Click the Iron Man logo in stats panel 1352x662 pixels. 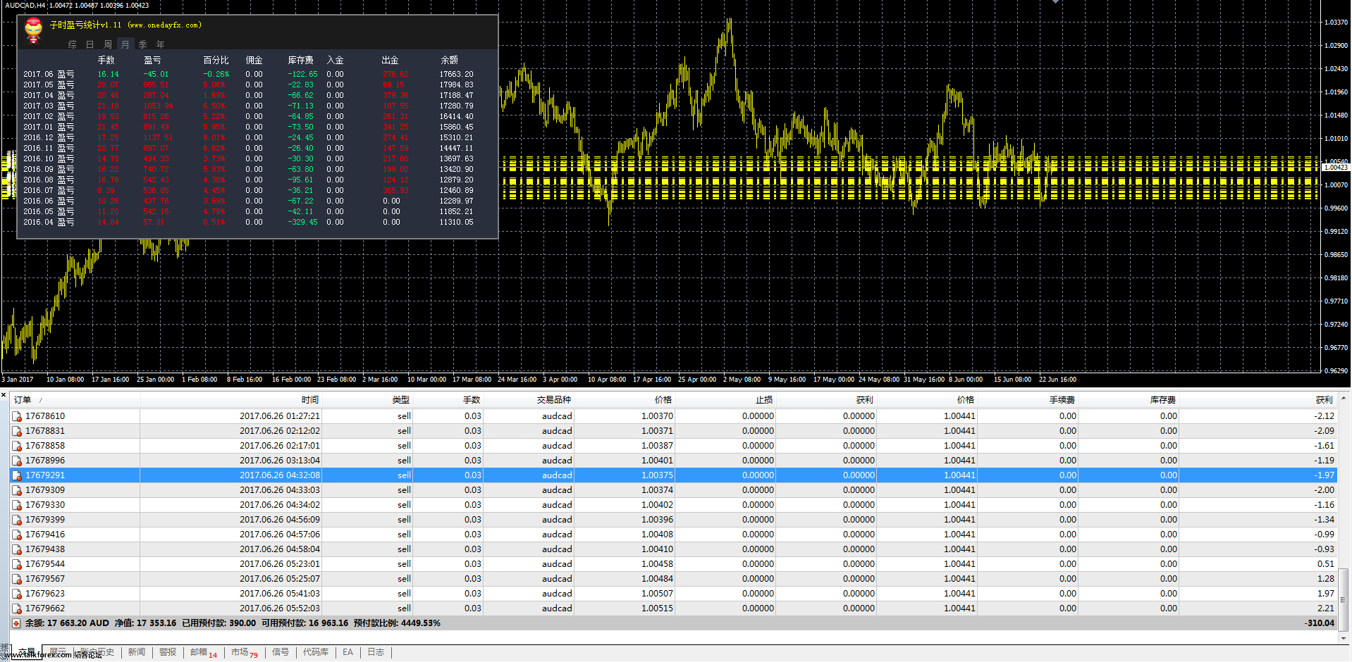33,30
